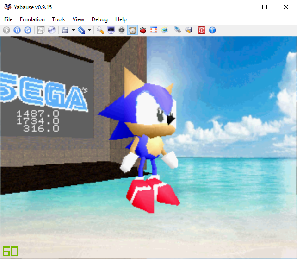Minimize the Yabause window
This screenshot has width=297, height=259.
244,7
